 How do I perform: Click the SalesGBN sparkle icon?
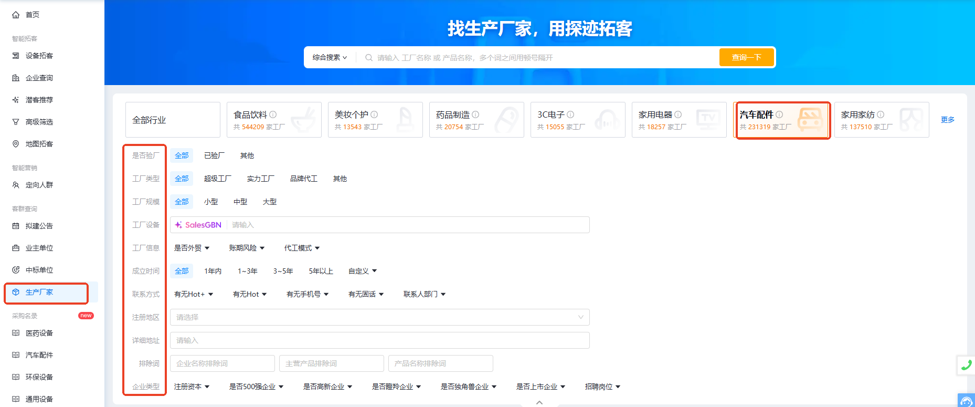point(178,225)
